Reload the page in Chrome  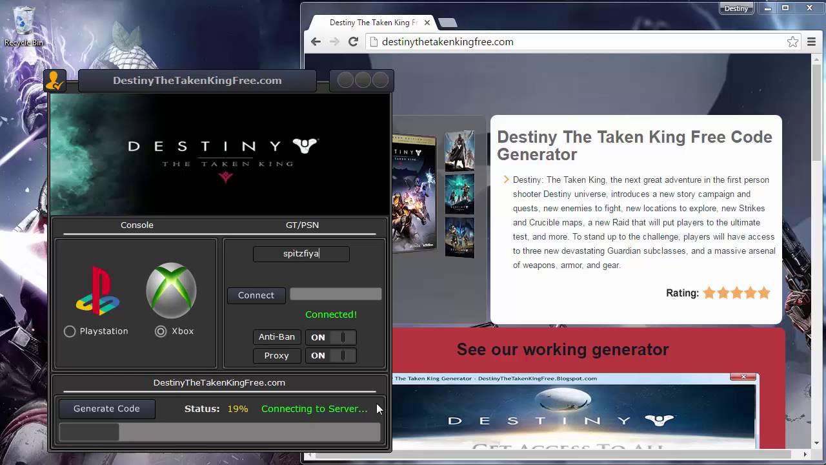(x=353, y=42)
